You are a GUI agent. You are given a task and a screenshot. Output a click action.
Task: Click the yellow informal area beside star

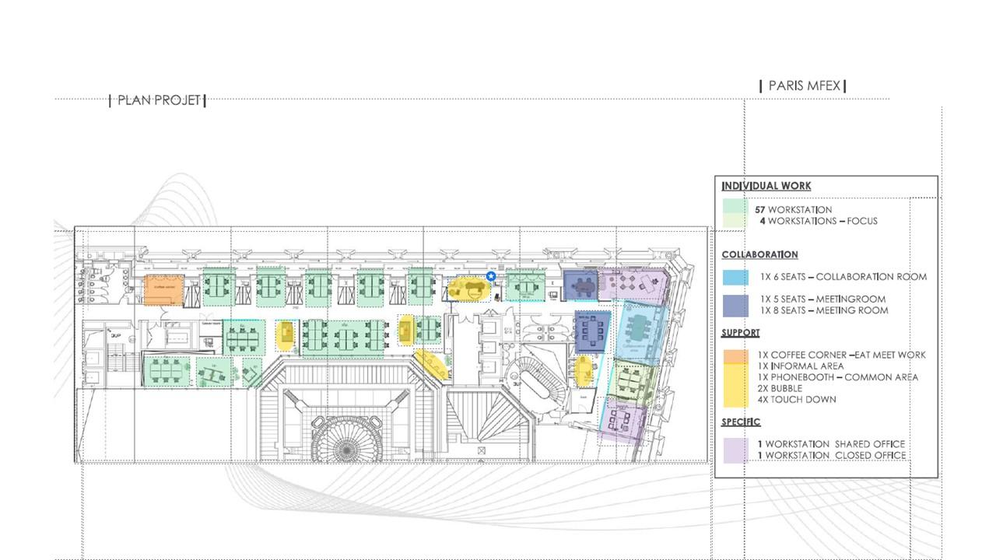(x=468, y=288)
